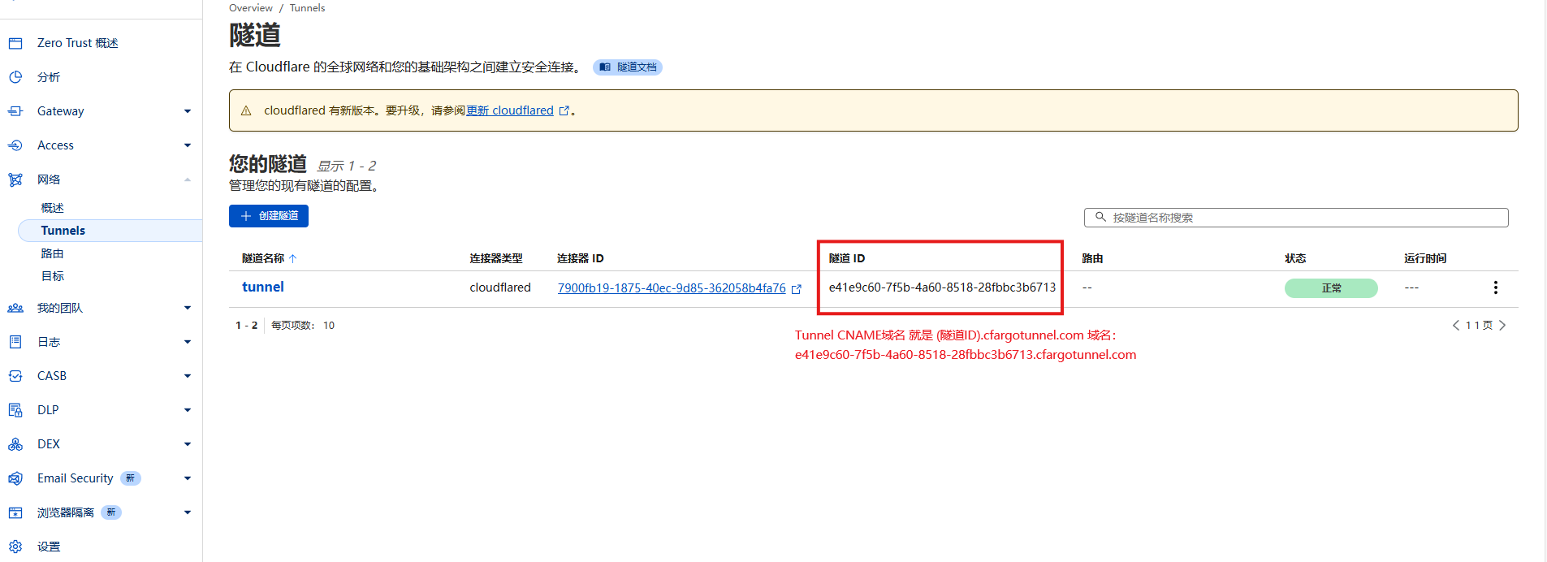Click the search magnifier icon

(1100, 217)
